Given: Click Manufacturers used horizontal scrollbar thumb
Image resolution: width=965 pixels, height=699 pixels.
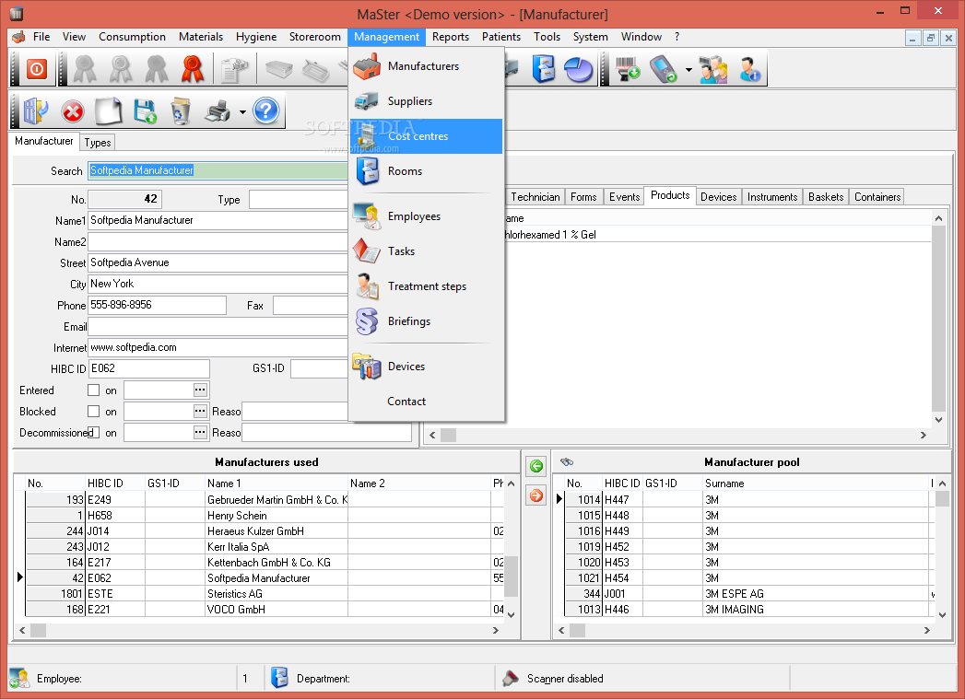Looking at the screenshot, I should (x=38, y=630).
